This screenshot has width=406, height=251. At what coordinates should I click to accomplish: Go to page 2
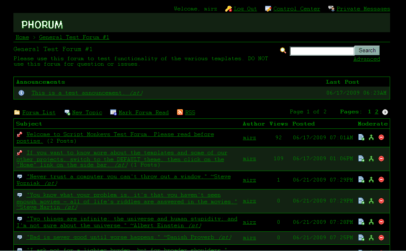376,112
